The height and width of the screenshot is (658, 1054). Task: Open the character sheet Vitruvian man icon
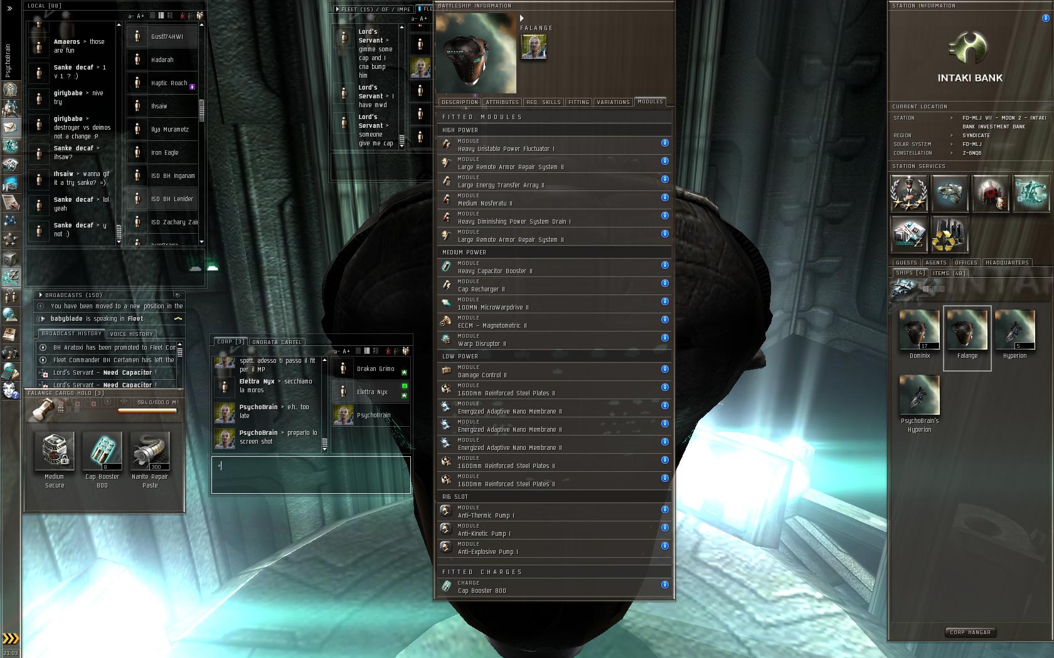[x=10, y=88]
